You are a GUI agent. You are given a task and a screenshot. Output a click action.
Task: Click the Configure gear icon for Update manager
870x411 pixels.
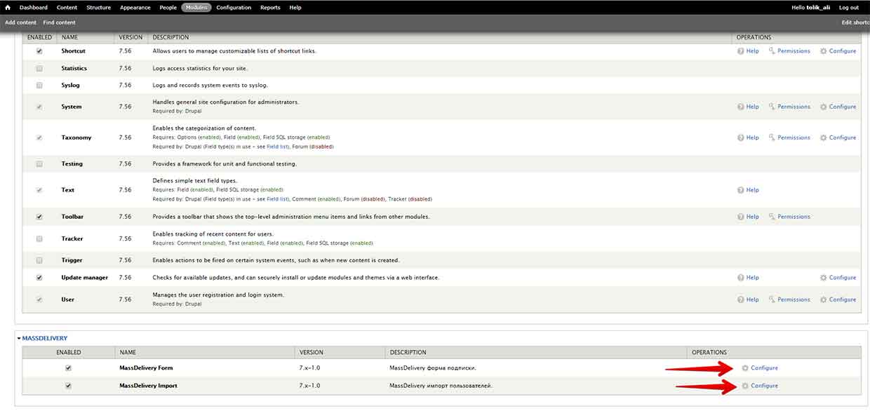coord(824,278)
